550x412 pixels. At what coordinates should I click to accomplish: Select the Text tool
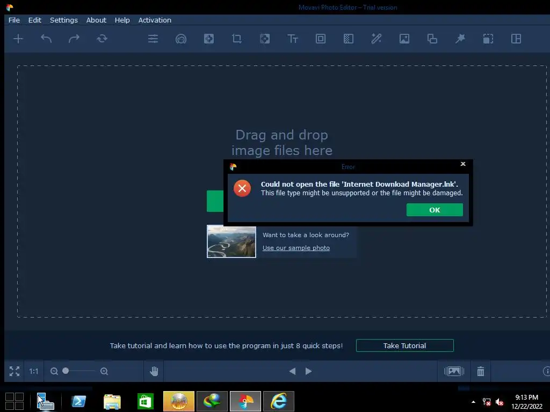293,39
